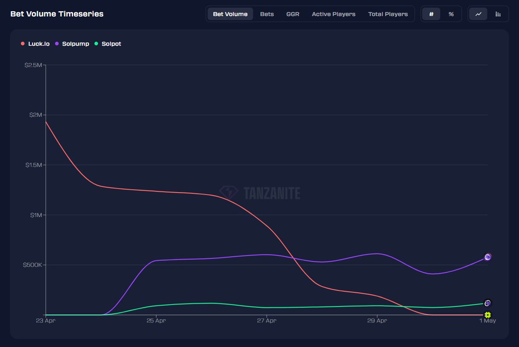The image size is (519, 347).
Task: Select the bar chart view icon
Action: (x=498, y=14)
